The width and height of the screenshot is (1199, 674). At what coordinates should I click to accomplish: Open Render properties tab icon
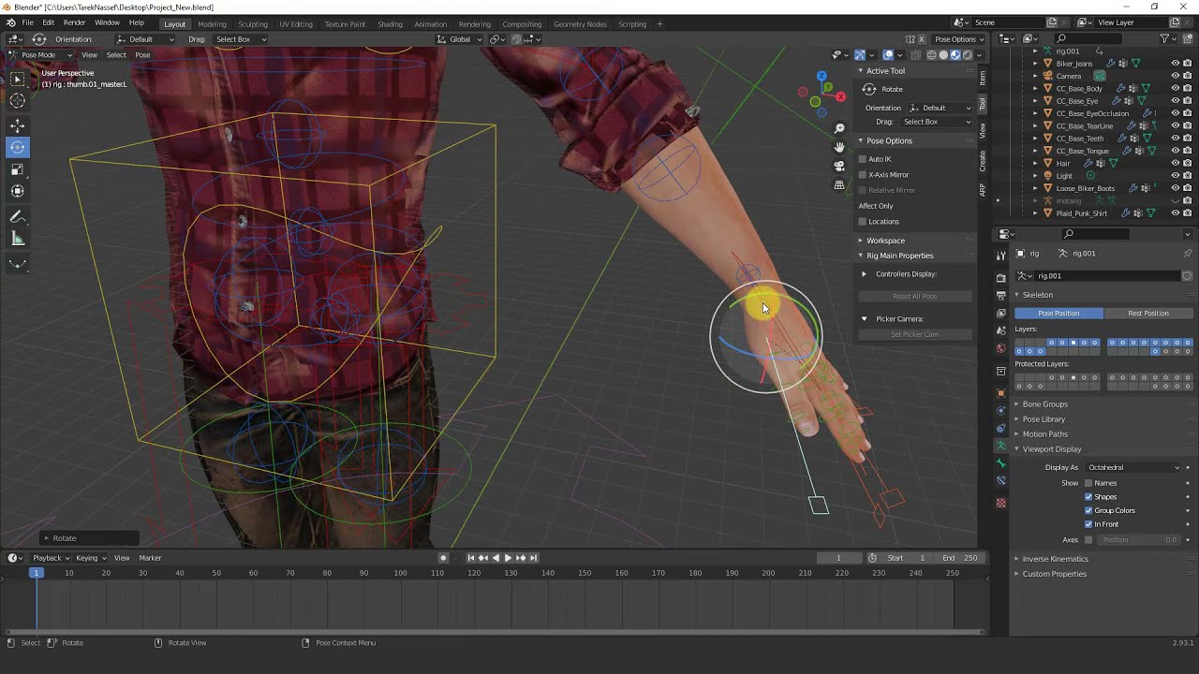1001,278
